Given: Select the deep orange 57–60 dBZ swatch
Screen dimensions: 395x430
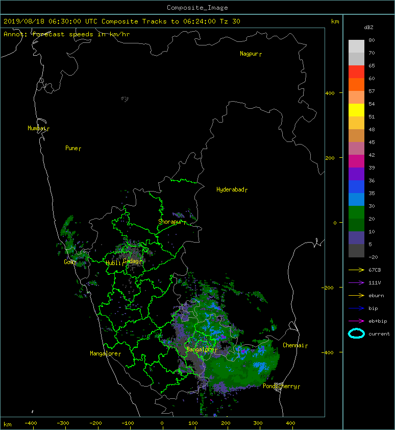Looking at the screenshot, I should 356,85.
